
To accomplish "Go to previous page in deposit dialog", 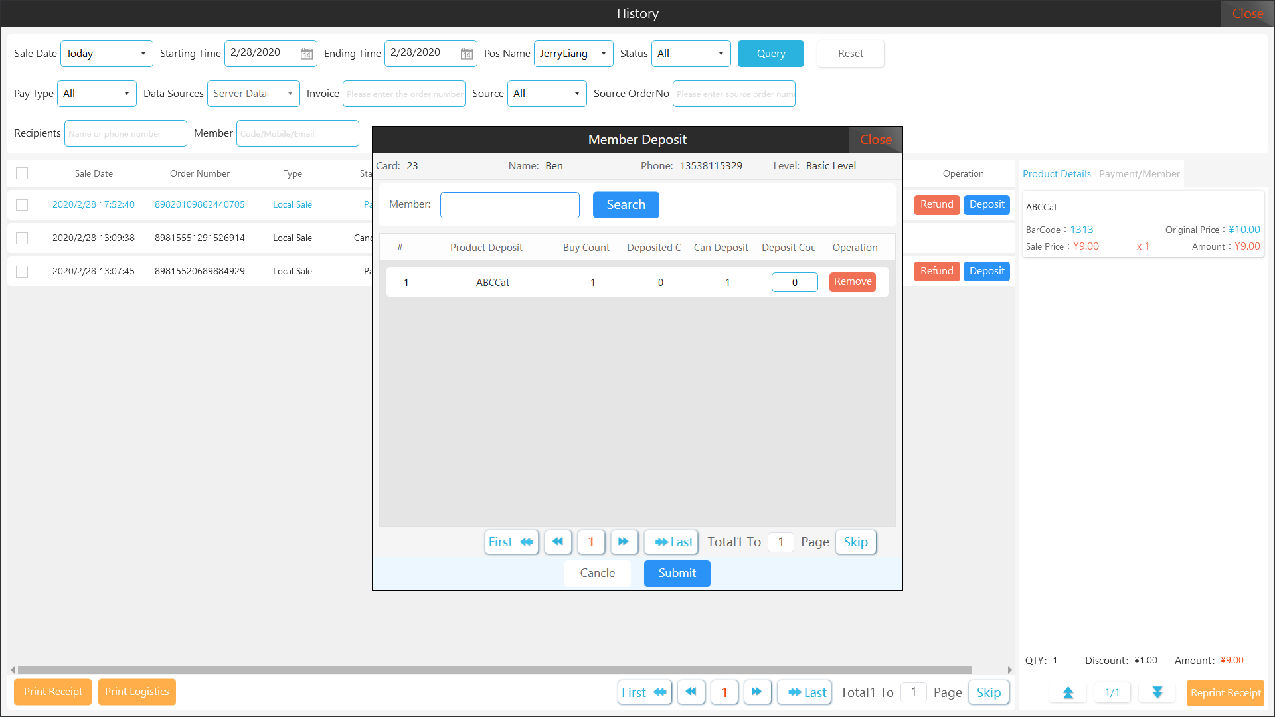I will coord(558,542).
